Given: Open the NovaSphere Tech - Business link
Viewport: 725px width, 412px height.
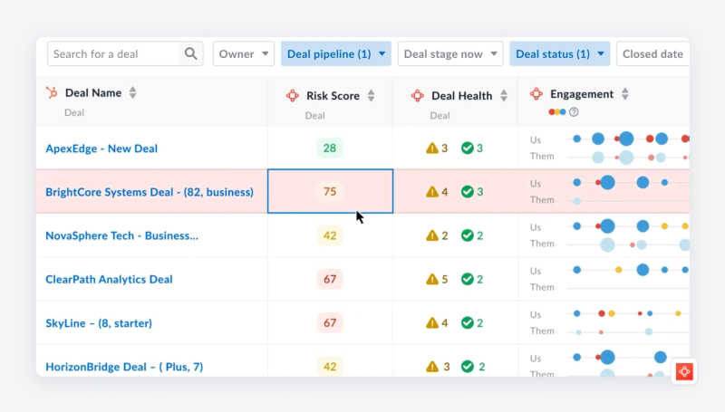Looking at the screenshot, I should tap(121, 235).
